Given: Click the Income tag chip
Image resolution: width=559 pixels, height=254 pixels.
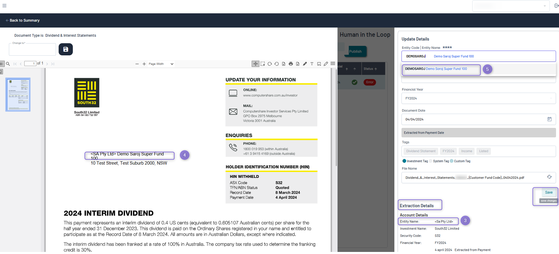Looking at the screenshot, I should (x=467, y=151).
